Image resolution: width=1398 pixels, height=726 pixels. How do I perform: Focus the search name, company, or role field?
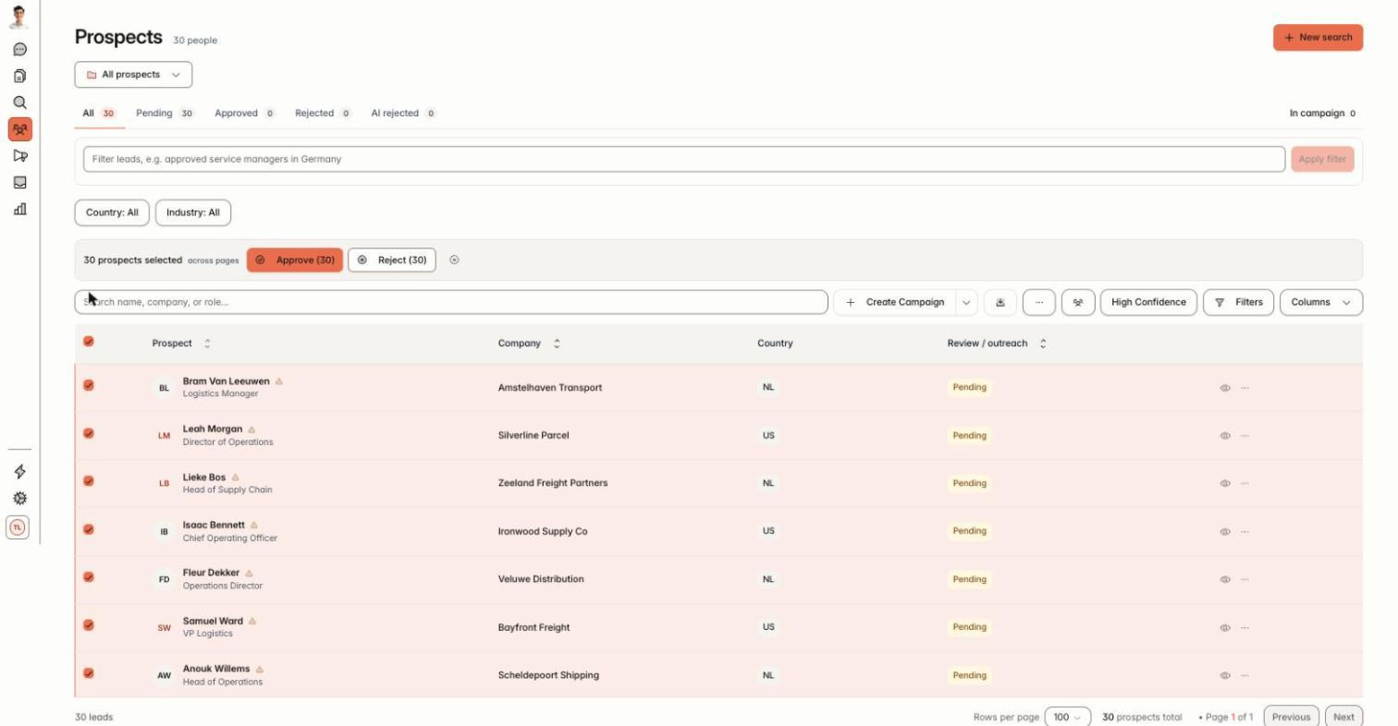451,302
